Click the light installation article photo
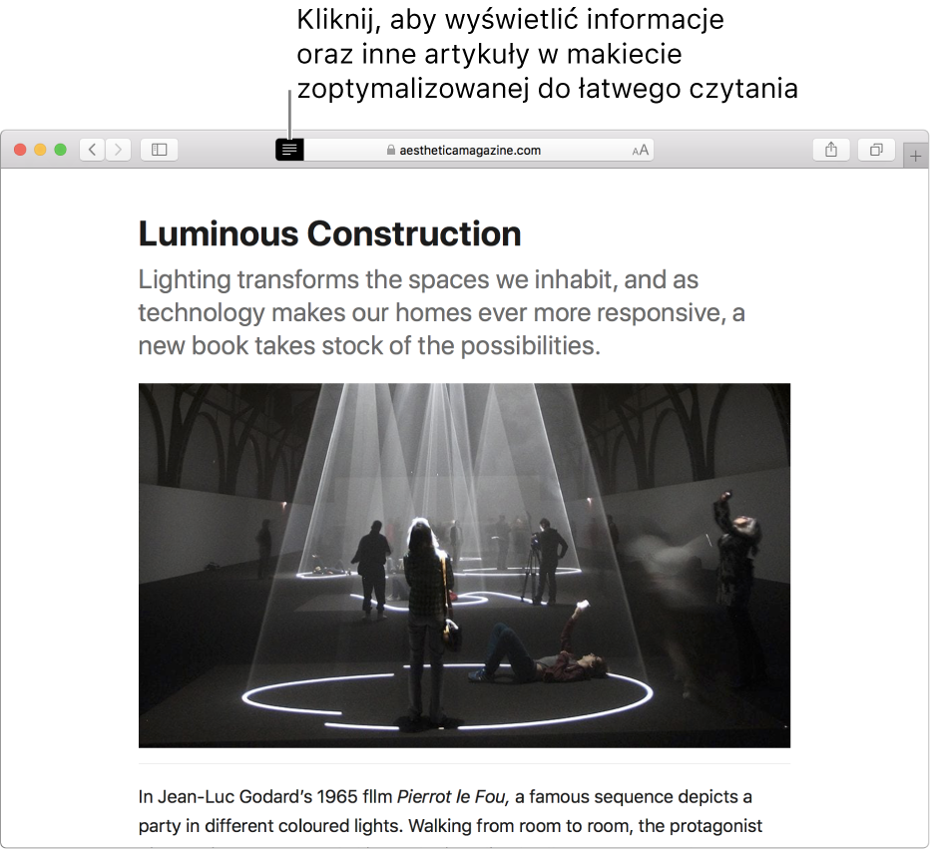This screenshot has height=849, width=932. (x=464, y=565)
